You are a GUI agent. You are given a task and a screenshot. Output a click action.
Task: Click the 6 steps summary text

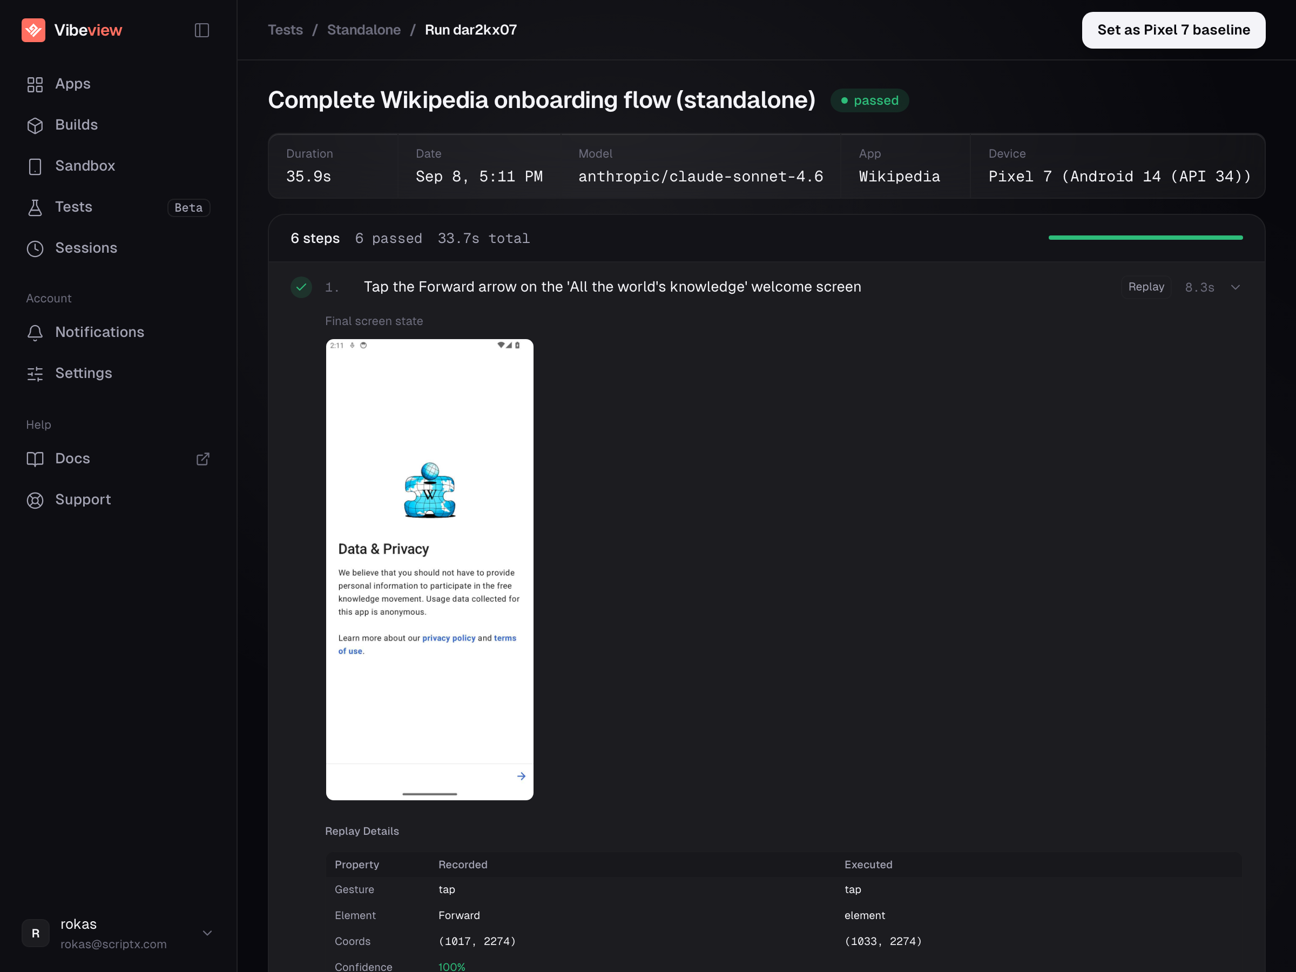(315, 239)
